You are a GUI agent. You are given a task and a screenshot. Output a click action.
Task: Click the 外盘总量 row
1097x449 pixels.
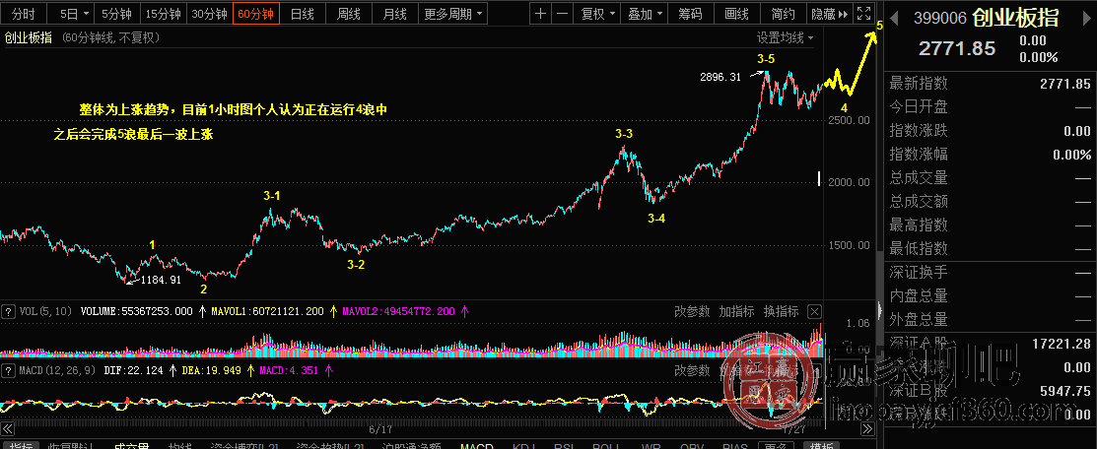990,320
